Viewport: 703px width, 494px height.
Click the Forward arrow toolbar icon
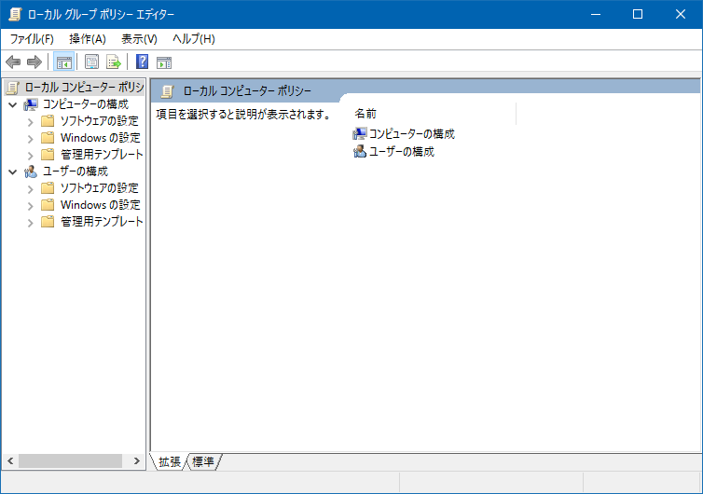[x=34, y=62]
